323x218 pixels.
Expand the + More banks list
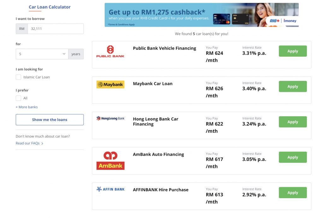pos(27,107)
